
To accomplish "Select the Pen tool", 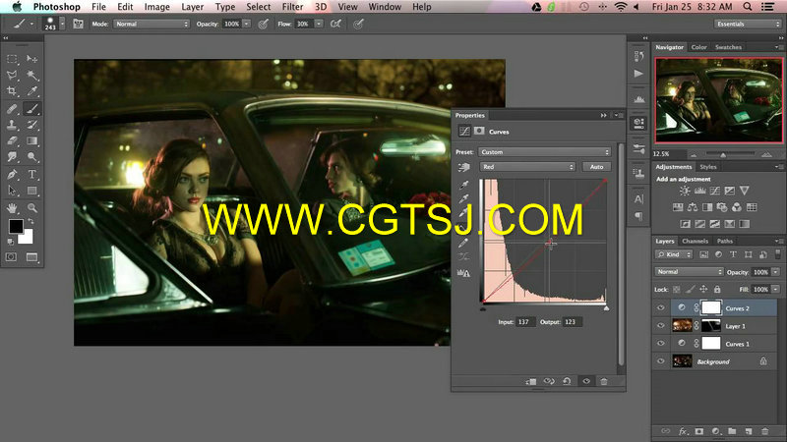I will pos(12,175).
